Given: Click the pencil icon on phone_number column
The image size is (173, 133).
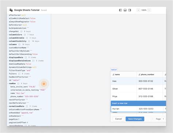Looking at the screenshot, I should (139, 75).
